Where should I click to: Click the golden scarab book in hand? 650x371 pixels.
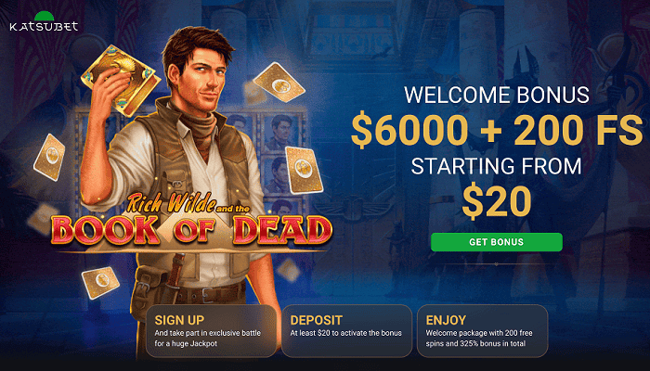120,80
